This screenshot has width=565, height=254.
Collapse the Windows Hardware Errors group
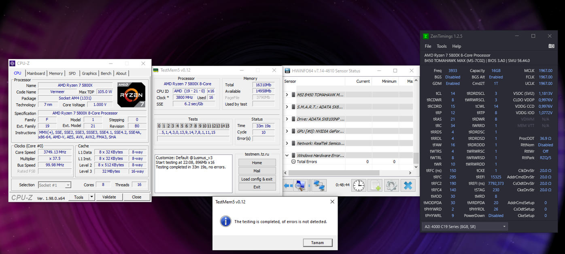click(x=287, y=156)
